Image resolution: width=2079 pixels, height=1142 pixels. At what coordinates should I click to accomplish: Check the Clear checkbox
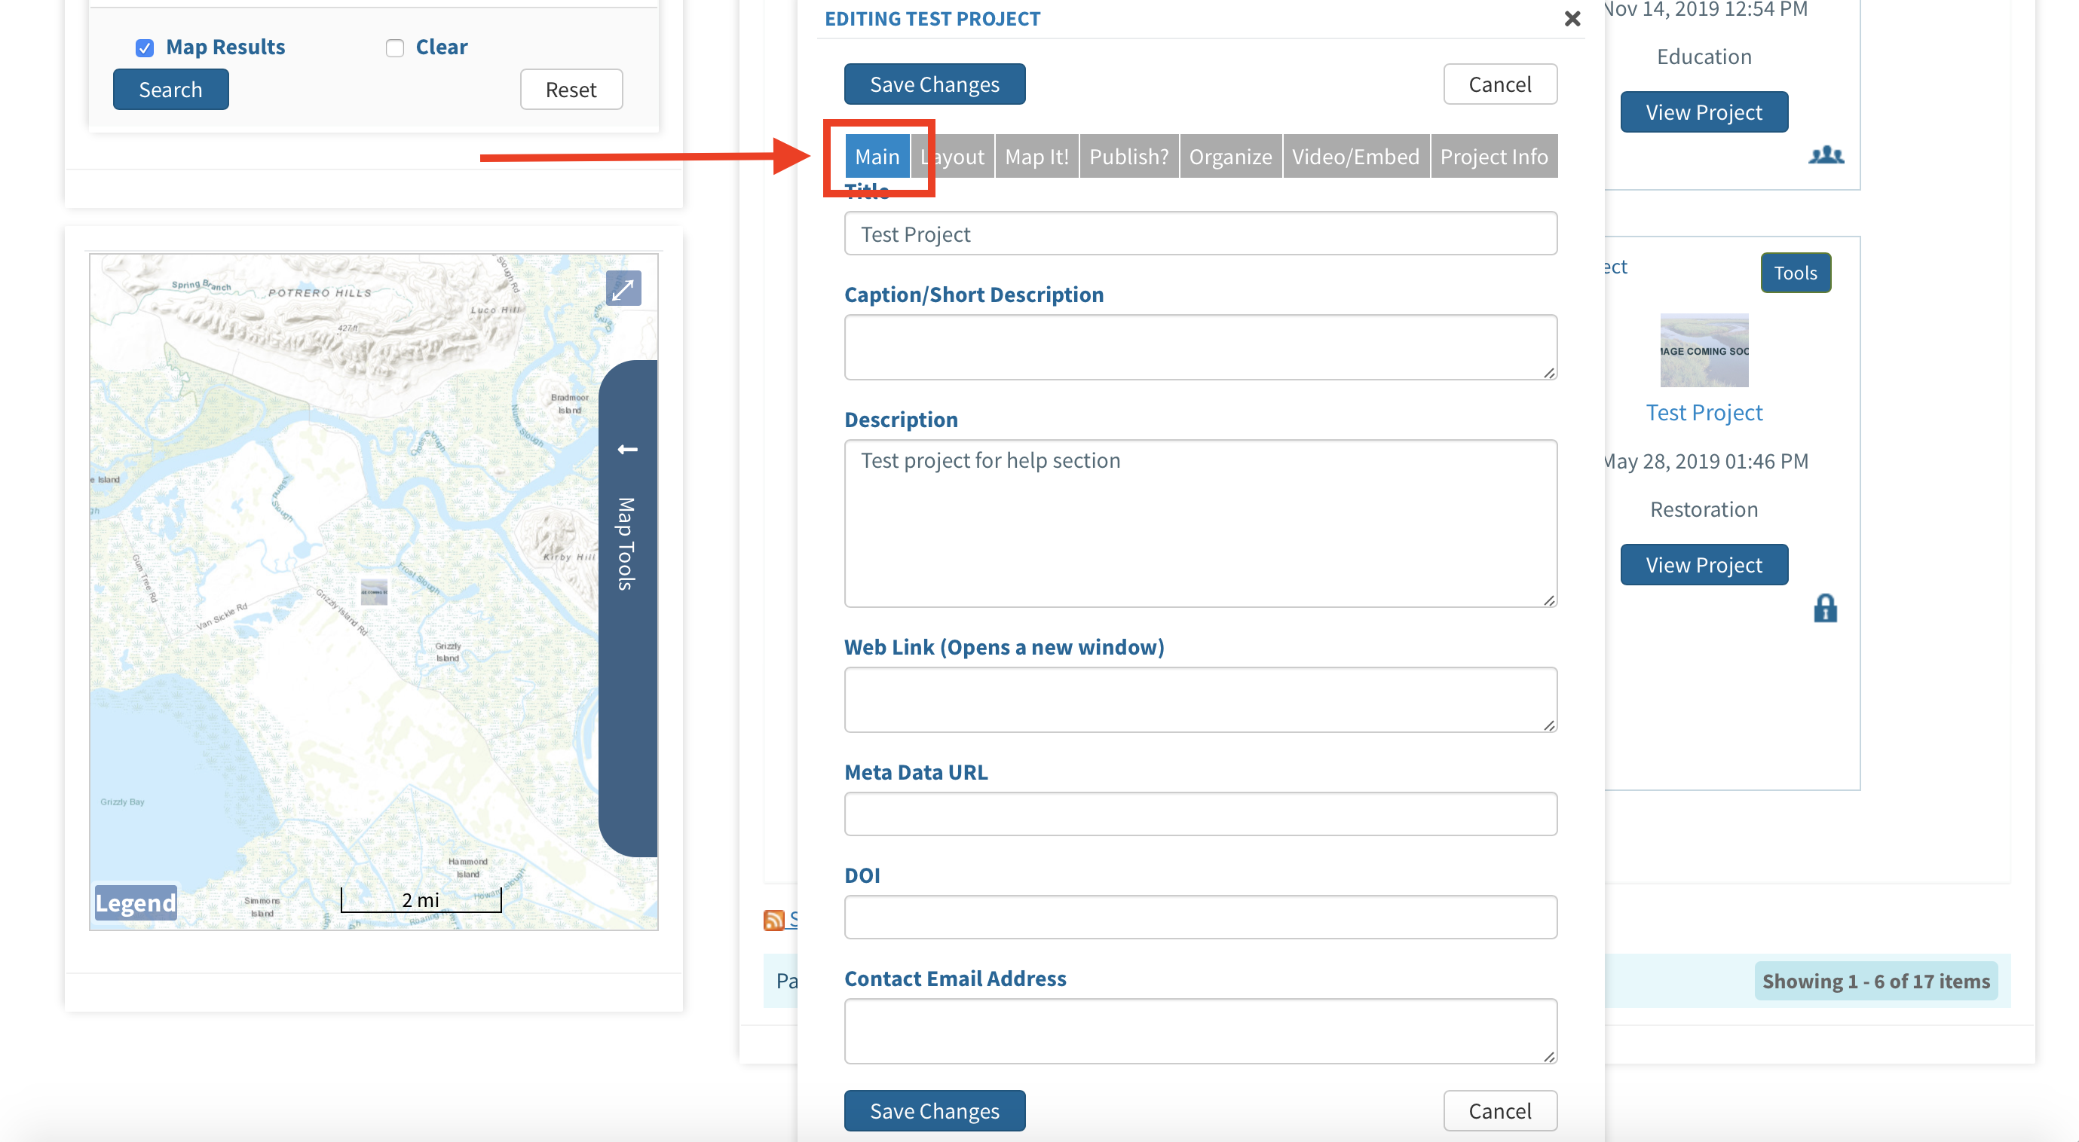pyautogui.click(x=395, y=47)
